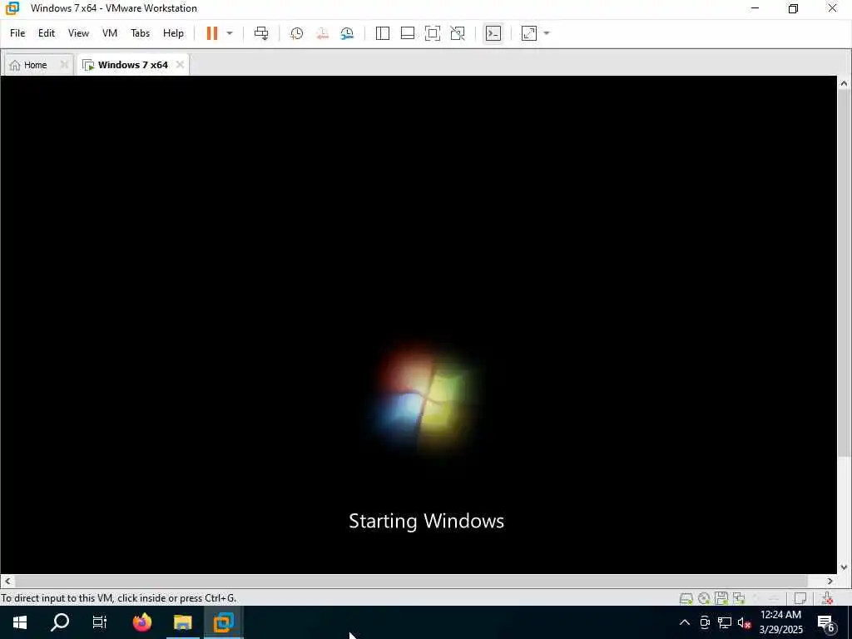Screen dimensions: 852x639
Task: Open the VM menu
Action: tap(110, 33)
